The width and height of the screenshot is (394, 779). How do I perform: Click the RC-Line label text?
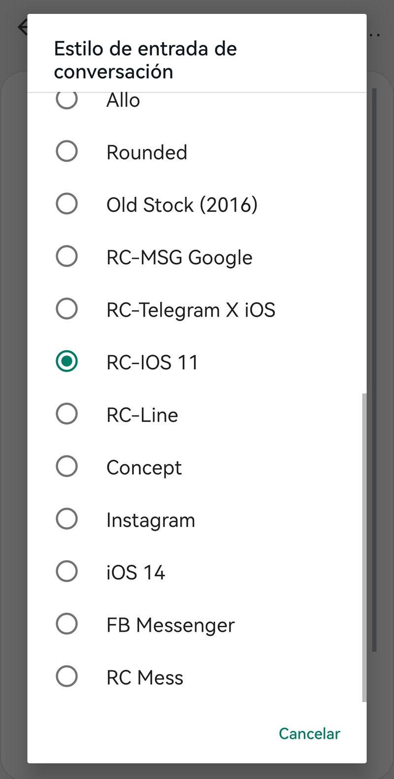142,415
